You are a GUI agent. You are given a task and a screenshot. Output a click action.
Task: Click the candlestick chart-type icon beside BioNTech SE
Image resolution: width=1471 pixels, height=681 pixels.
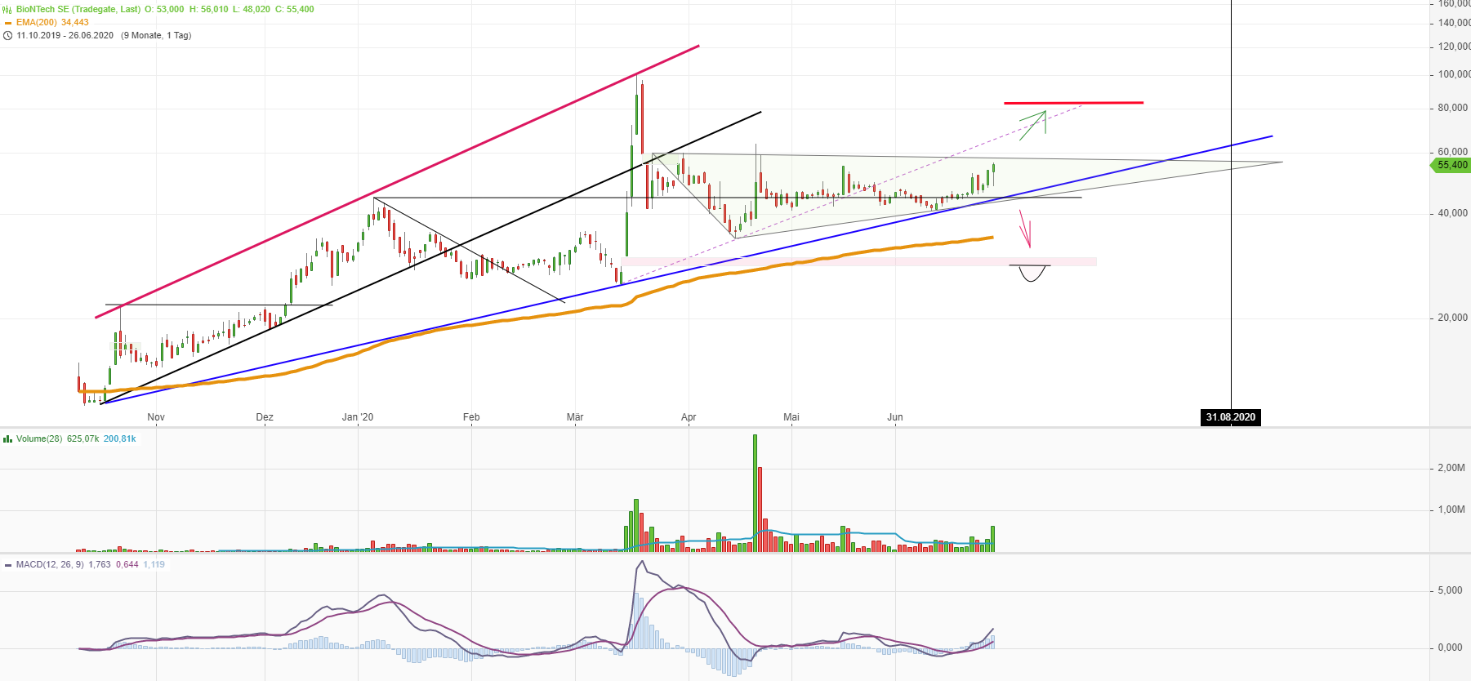(x=7, y=10)
